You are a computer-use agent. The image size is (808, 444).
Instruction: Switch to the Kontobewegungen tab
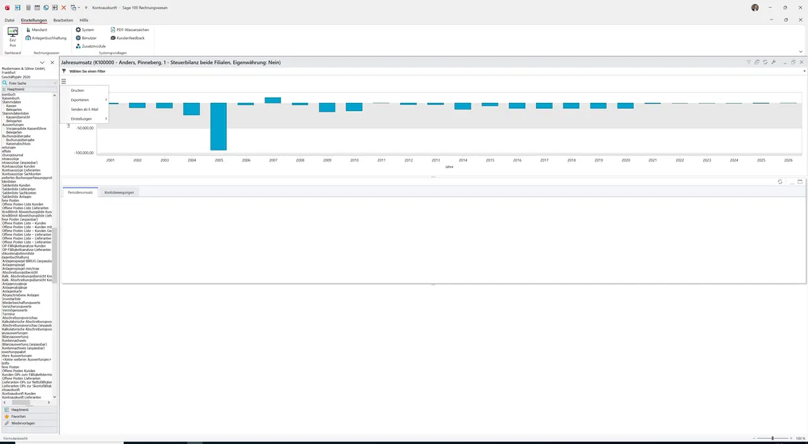[119, 192]
